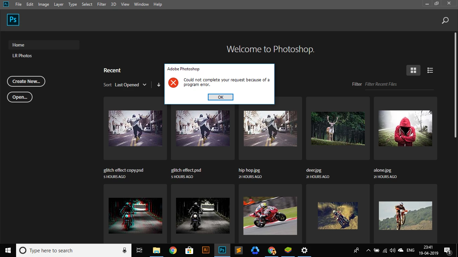Click the Photoshop taskbar icon
This screenshot has width=458, height=257.
pos(222,250)
